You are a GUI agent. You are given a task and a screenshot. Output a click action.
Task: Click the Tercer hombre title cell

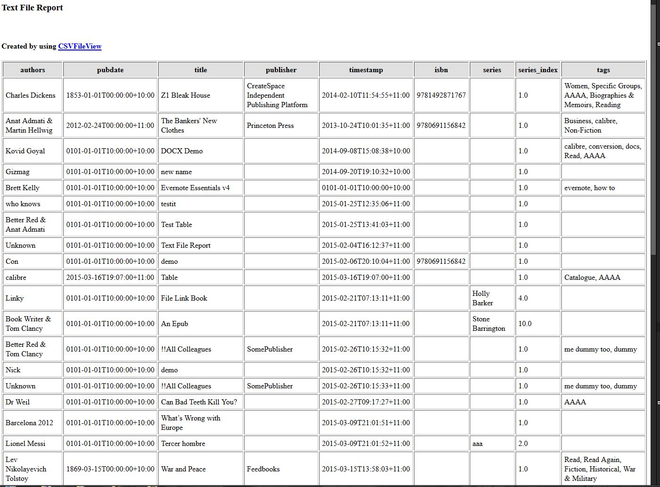point(201,444)
